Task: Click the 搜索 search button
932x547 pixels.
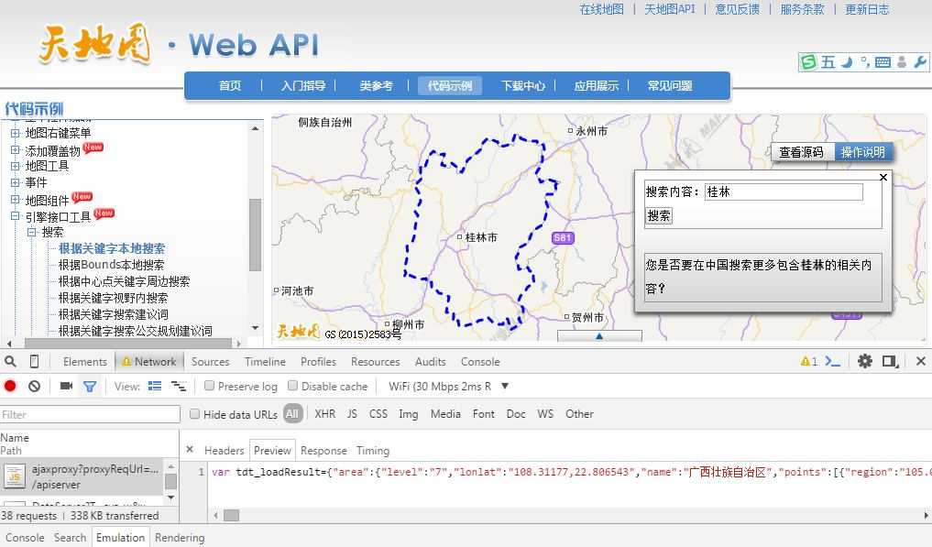Action: (x=659, y=215)
